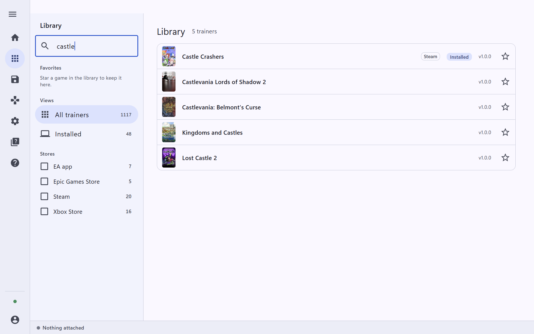
Task: Star Lost Castle 2
Action: coord(505,158)
